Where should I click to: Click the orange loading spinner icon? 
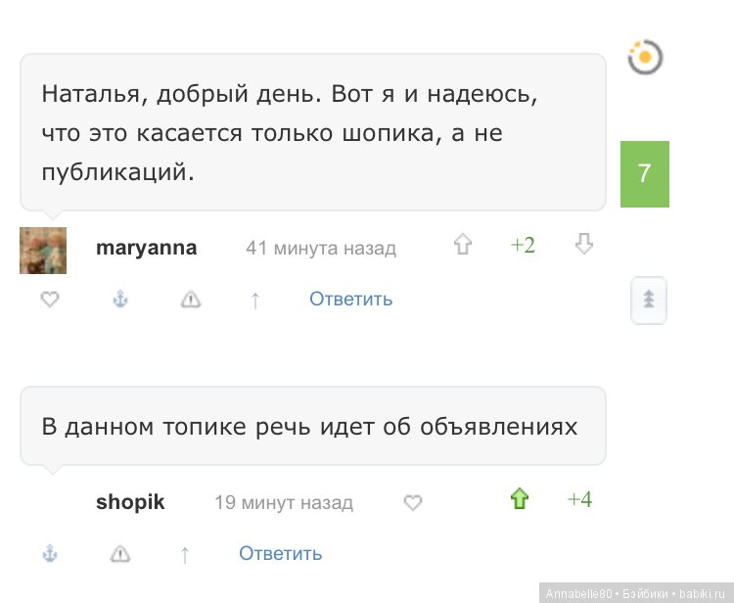tap(645, 58)
